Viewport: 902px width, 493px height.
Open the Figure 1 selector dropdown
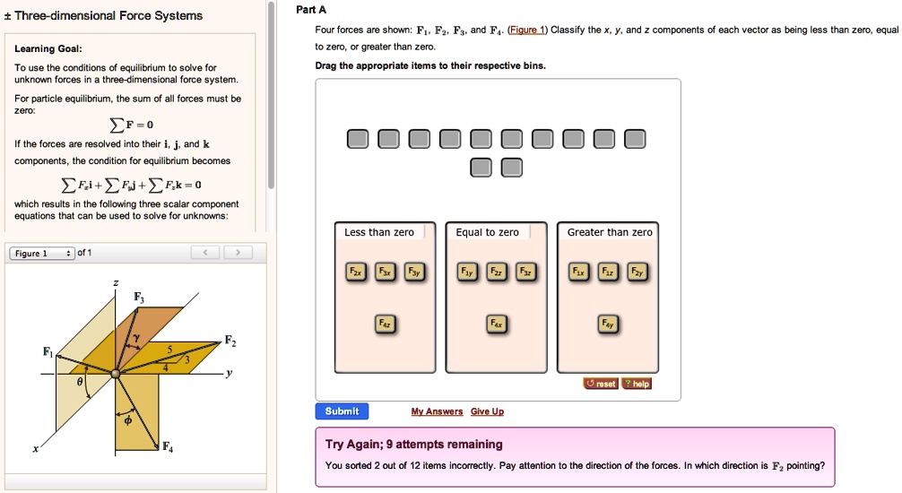[42, 254]
